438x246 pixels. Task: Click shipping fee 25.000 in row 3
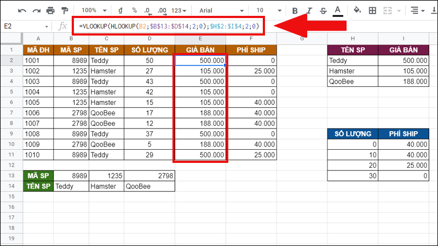[x=251, y=71]
